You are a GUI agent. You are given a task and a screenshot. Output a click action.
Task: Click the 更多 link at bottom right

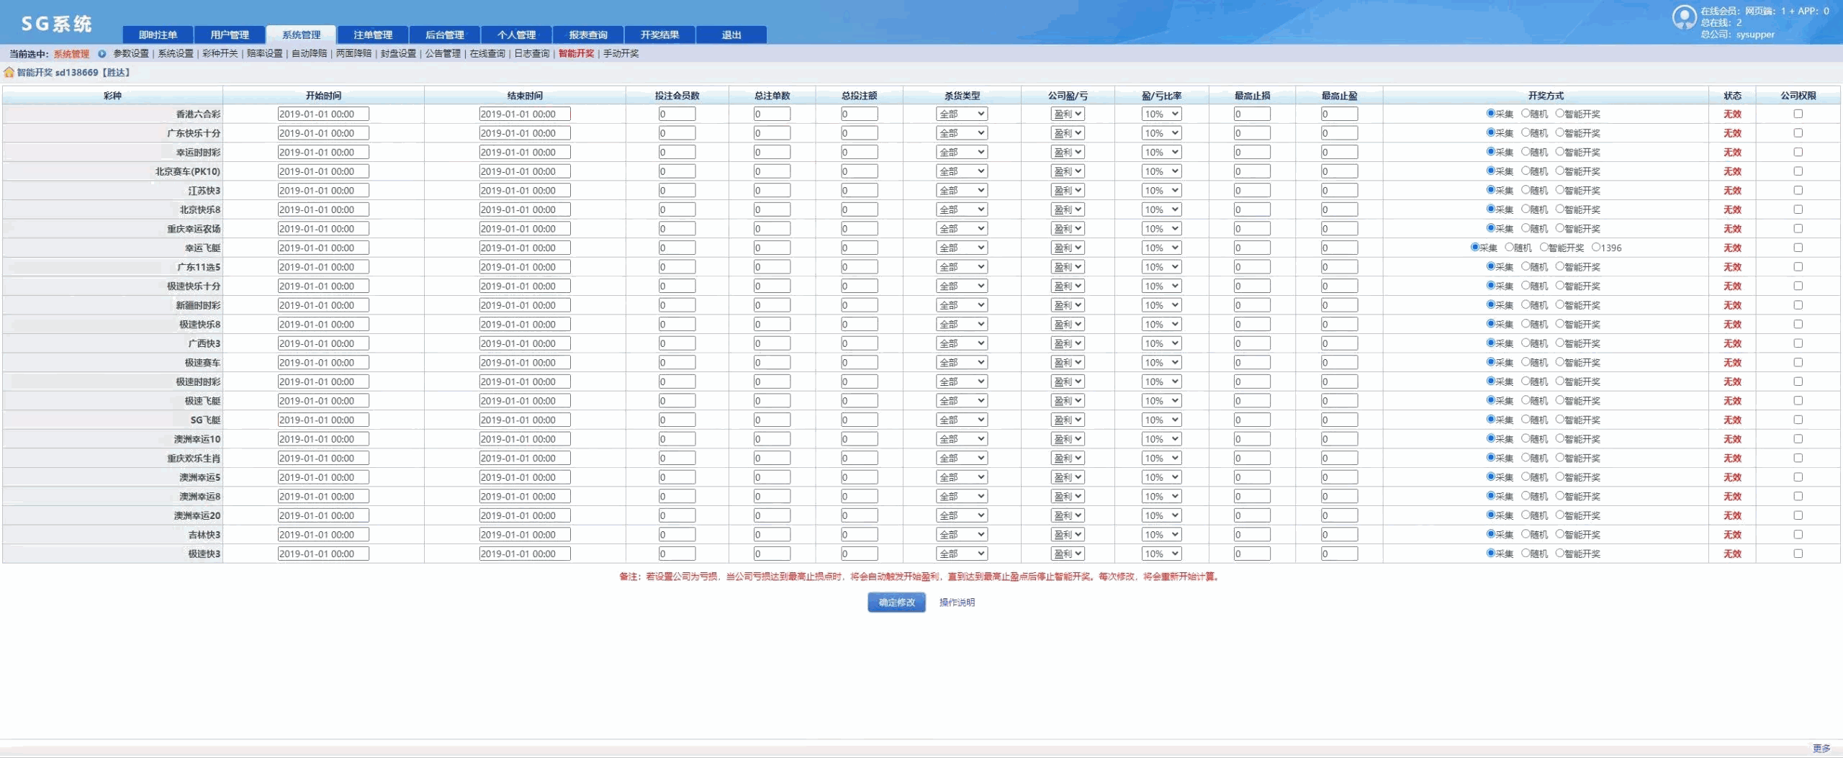tap(1821, 749)
